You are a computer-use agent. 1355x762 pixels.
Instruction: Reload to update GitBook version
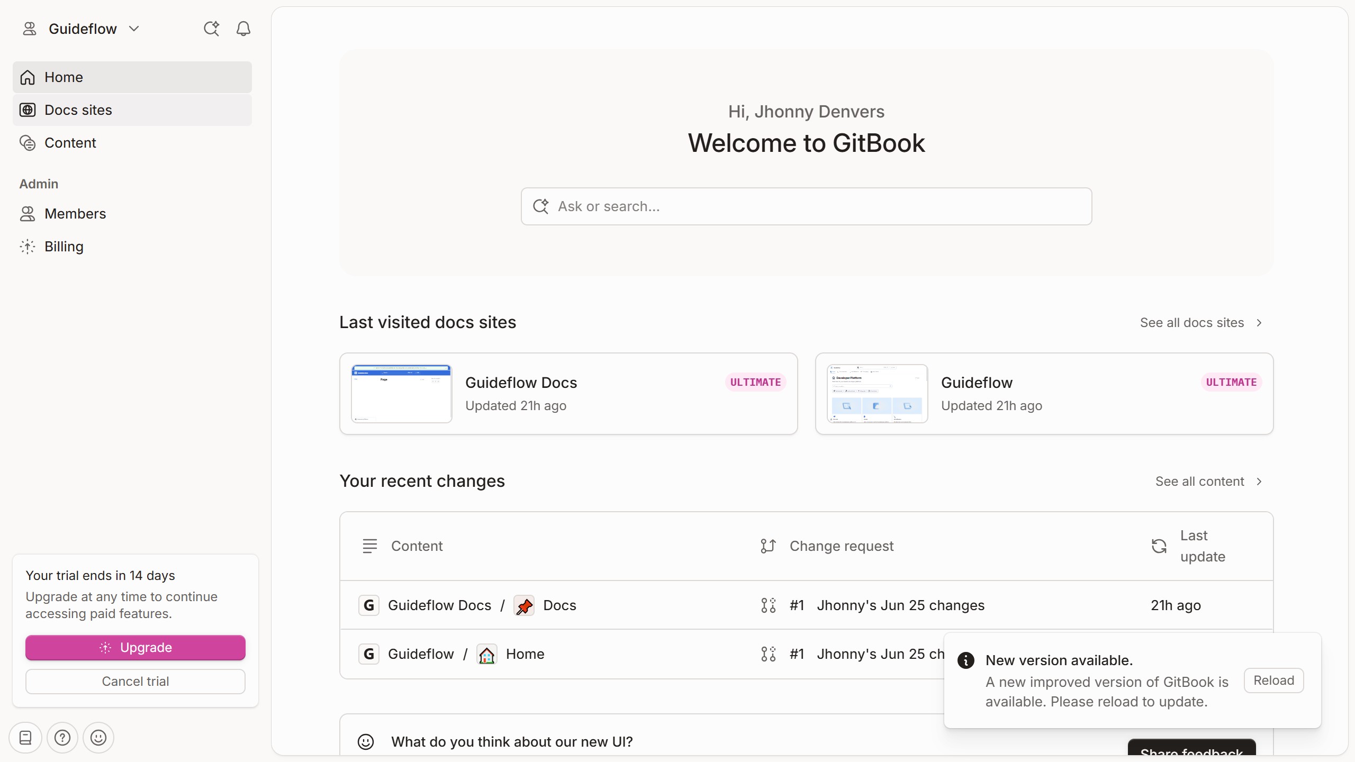[x=1273, y=681]
